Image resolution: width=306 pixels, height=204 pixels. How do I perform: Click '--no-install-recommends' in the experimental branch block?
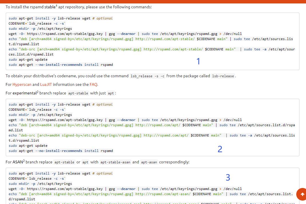[59, 151]
